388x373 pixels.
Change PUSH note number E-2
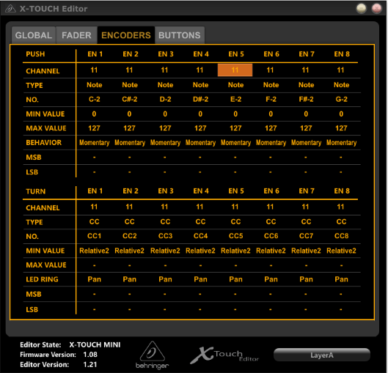[235, 100]
